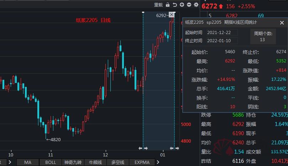This screenshot has width=288, height=166.
Task: Select the BOLL indicator tab
Action: coord(51,162)
